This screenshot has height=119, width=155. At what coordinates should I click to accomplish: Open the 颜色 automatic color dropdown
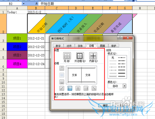pos(124,86)
